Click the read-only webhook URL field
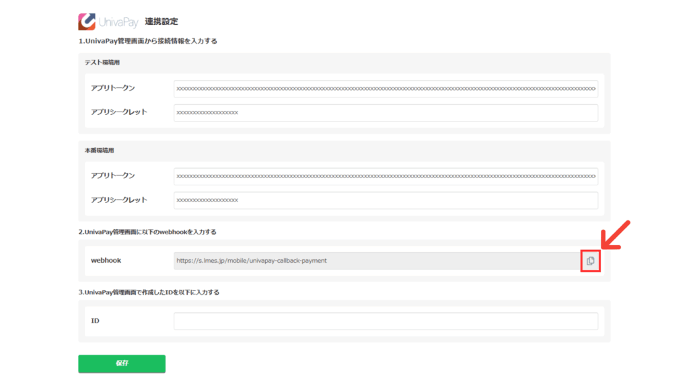Image resolution: width=689 pixels, height=387 pixels. click(375, 261)
